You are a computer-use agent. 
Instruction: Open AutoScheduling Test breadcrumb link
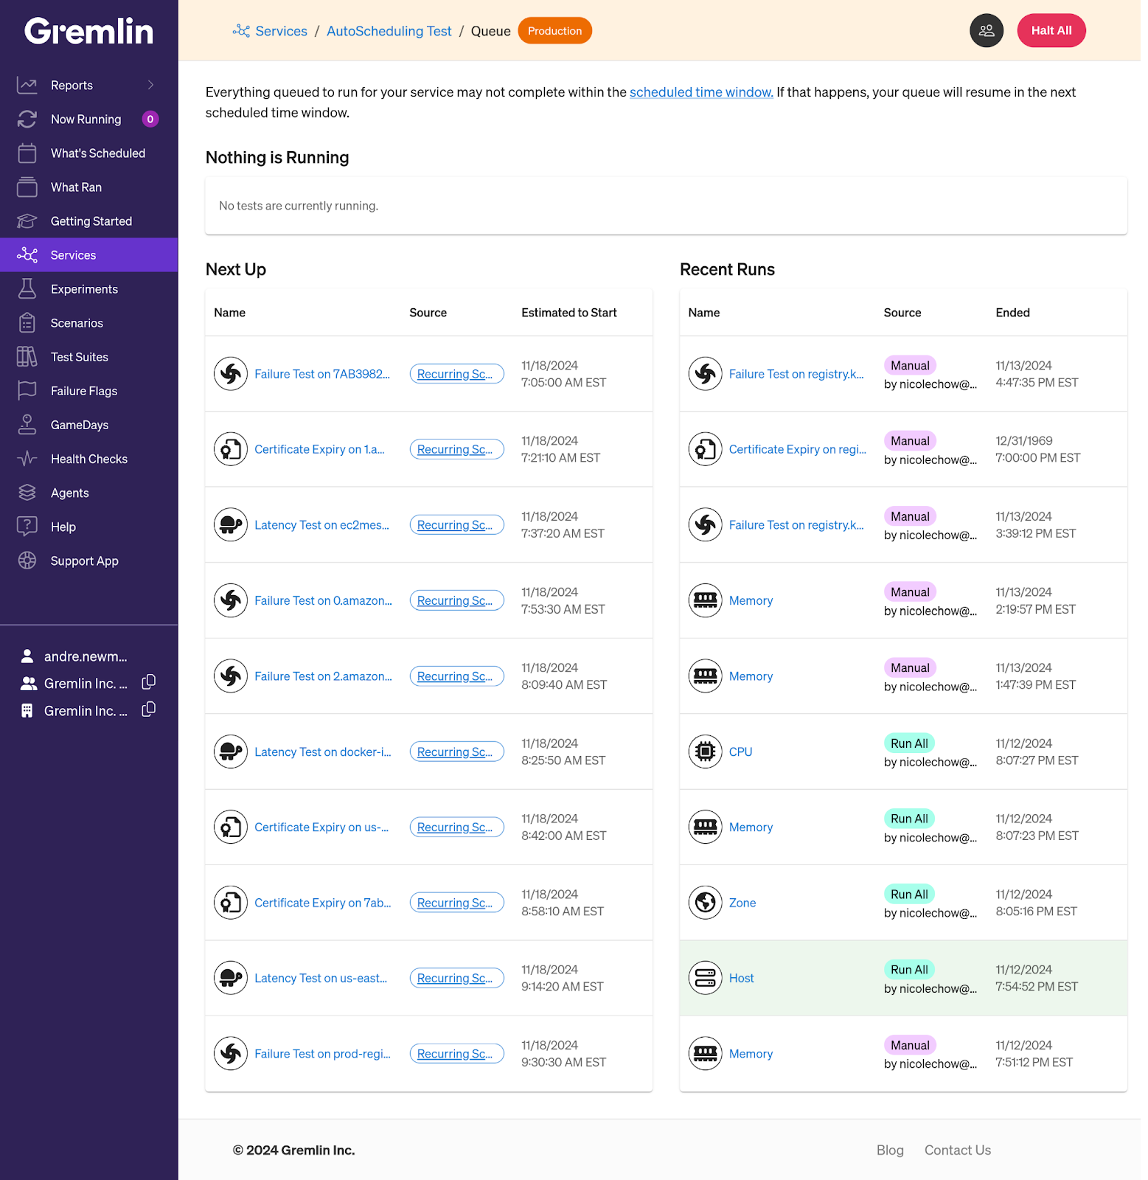389,31
